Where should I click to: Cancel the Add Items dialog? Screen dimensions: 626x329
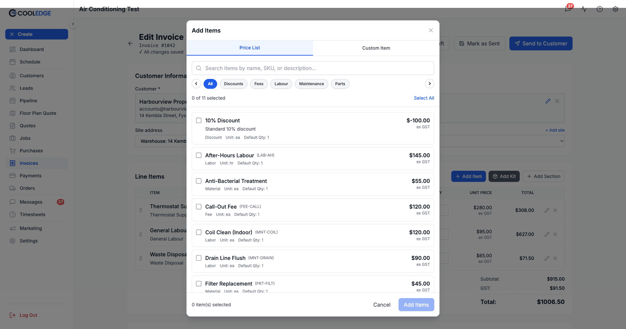click(382, 305)
